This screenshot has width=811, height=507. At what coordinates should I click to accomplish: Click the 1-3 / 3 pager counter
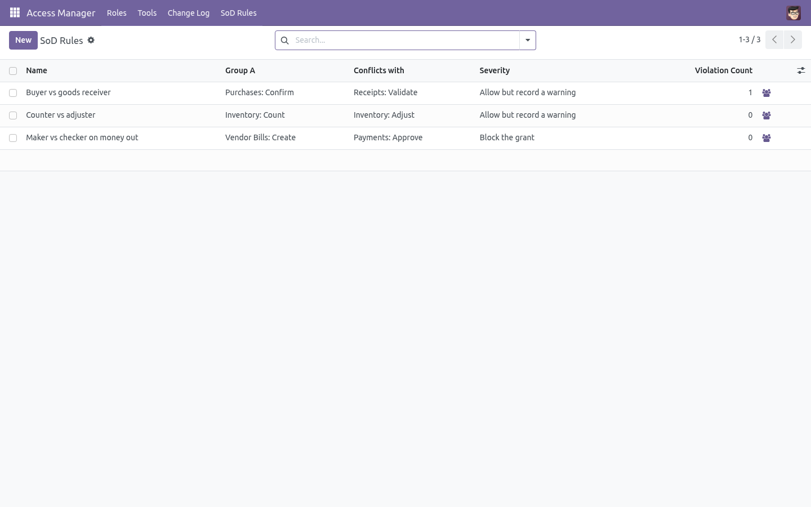coord(750,39)
